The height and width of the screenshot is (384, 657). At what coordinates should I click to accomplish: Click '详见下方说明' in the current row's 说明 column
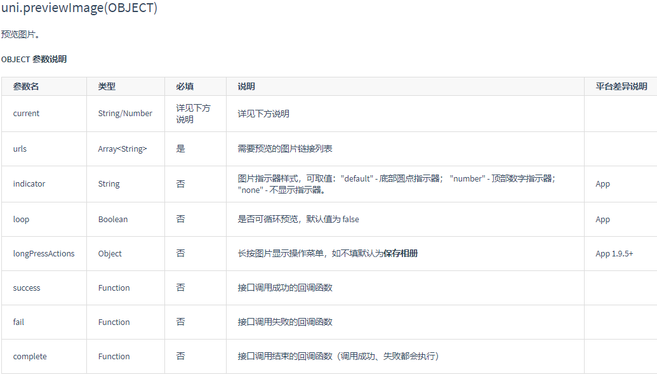(x=263, y=114)
